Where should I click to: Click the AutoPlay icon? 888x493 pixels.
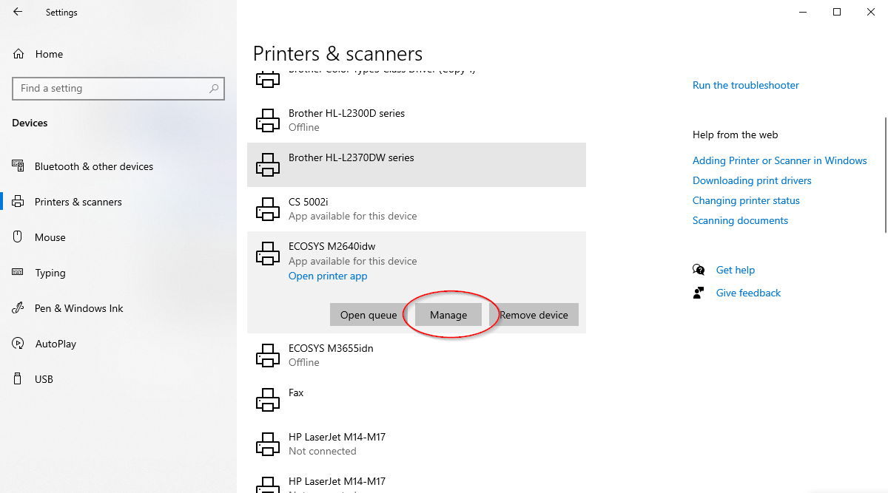click(18, 344)
